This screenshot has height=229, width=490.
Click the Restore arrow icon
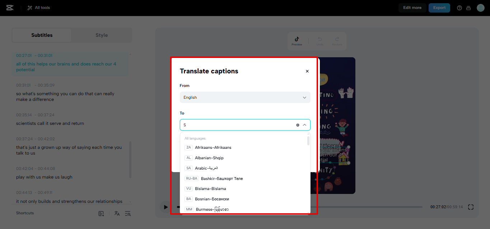coord(337,41)
